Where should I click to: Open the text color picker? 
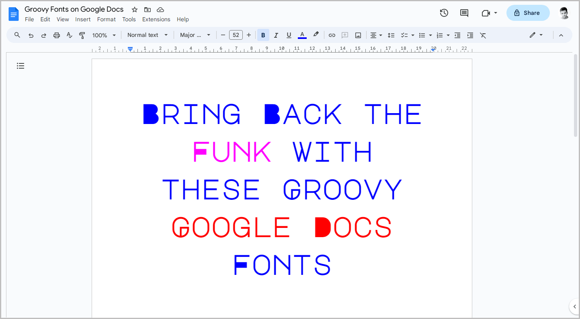click(x=302, y=35)
